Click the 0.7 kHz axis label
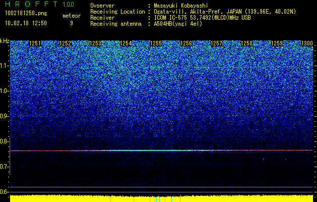This screenshot has height=202, width=317. pos(5,167)
